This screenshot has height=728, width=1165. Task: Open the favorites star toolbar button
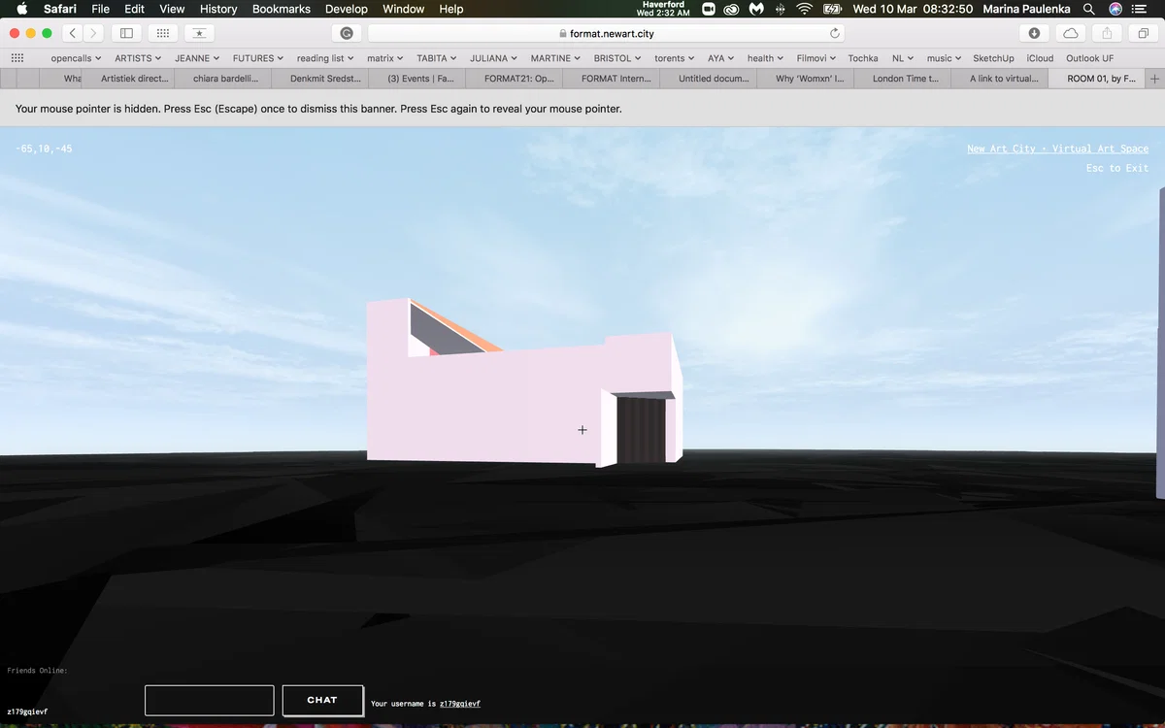click(x=199, y=33)
